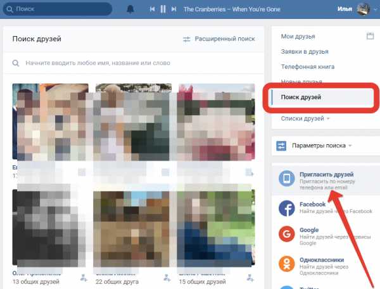380x289 pixels.
Task: Click 13 общих друзей text
Action: click(36, 282)
